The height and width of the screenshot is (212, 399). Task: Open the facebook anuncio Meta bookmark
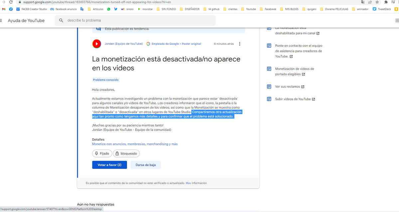[x=64, y=9]
